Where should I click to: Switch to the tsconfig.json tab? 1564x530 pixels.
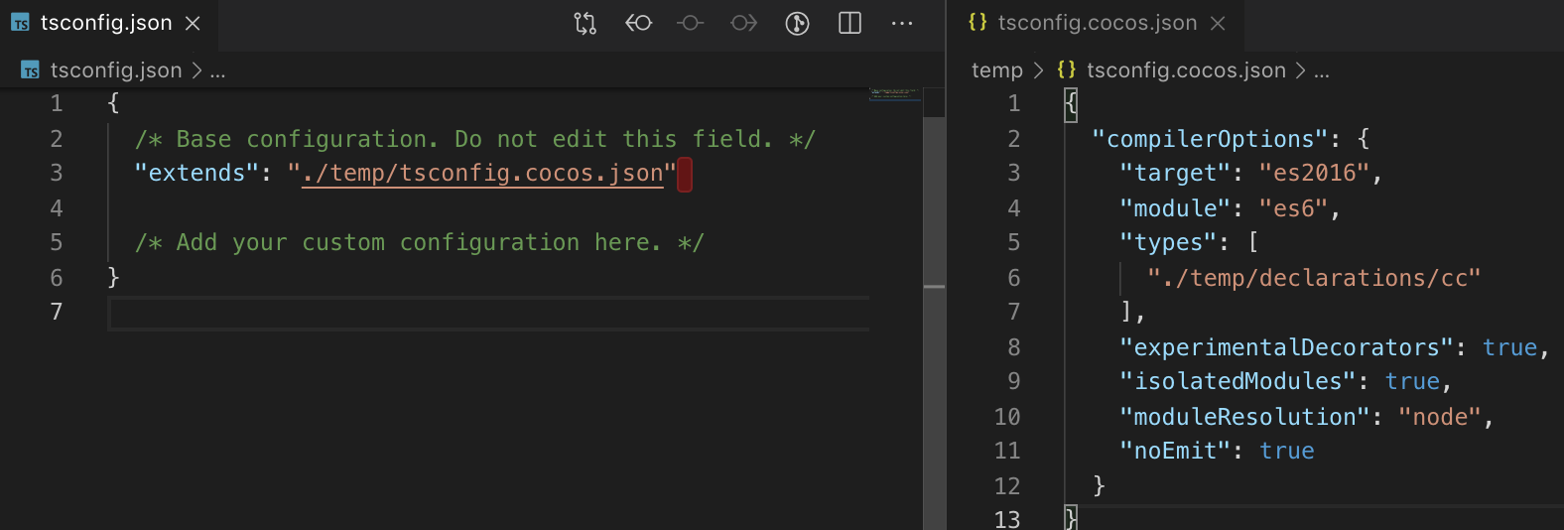tap(106, 23)
